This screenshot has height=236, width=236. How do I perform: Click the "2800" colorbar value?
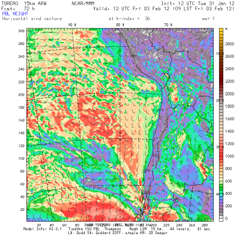coord(230,44)
